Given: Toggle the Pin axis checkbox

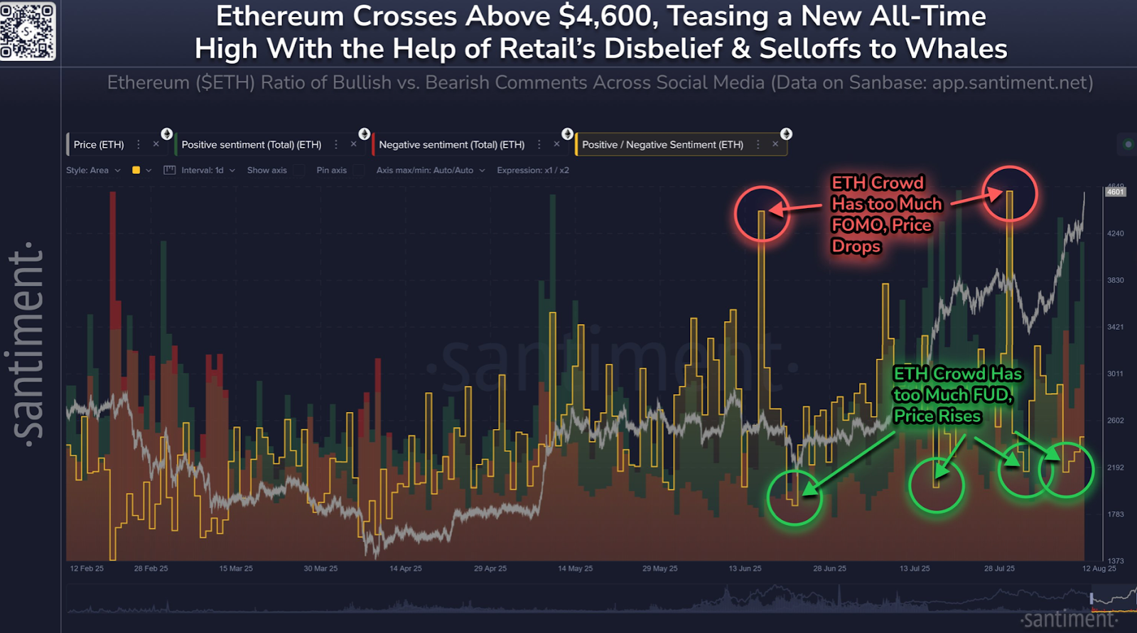Looking at the screenshot, I should click(359, 171).
